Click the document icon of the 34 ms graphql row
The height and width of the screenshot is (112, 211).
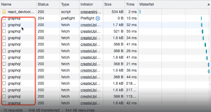tap(4, 38)
